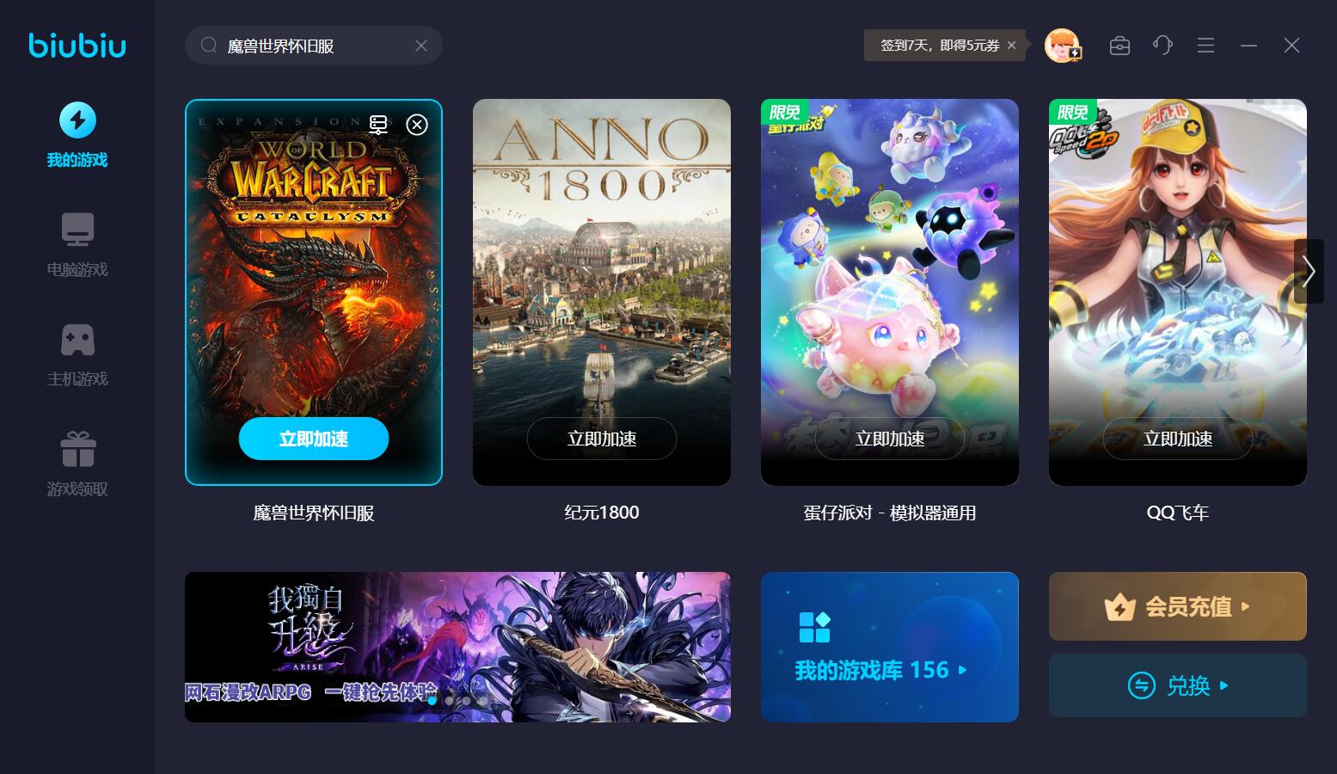Start acceleration for 魔兽世界怀旧服
1337x774 pixels.
click(x=314, y=439)
